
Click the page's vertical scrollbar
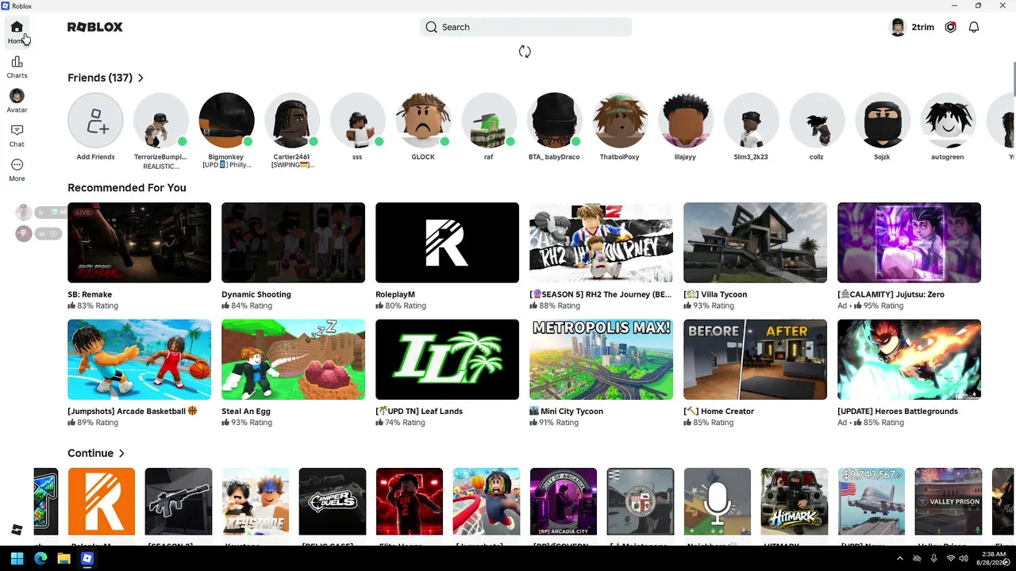click(1014, 78)
